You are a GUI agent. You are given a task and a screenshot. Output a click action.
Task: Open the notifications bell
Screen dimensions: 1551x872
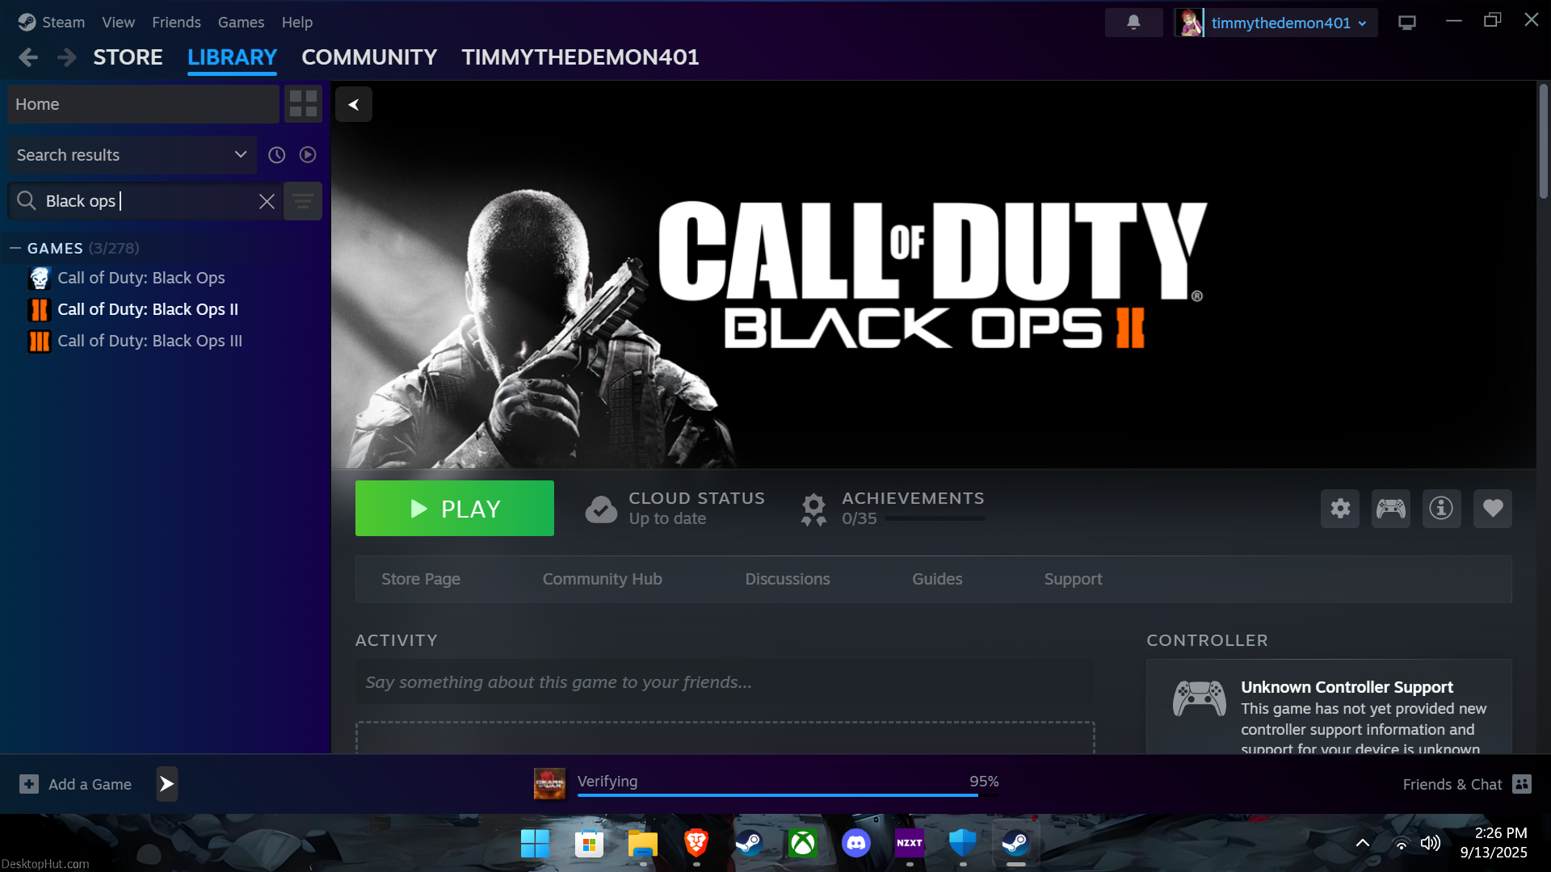(1133, 23)
